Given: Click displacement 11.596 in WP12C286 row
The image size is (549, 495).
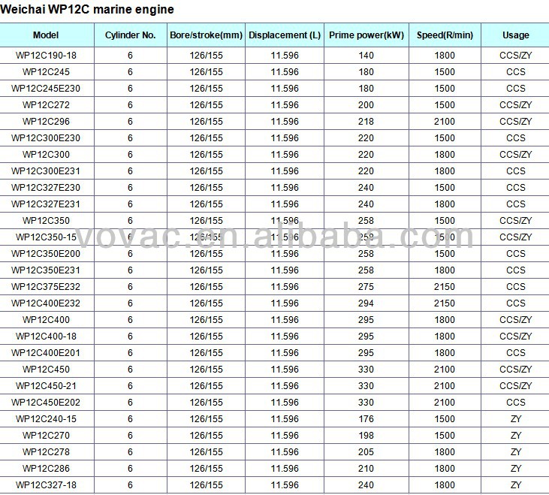Looking at the screenshot, I should pos(285,468).
